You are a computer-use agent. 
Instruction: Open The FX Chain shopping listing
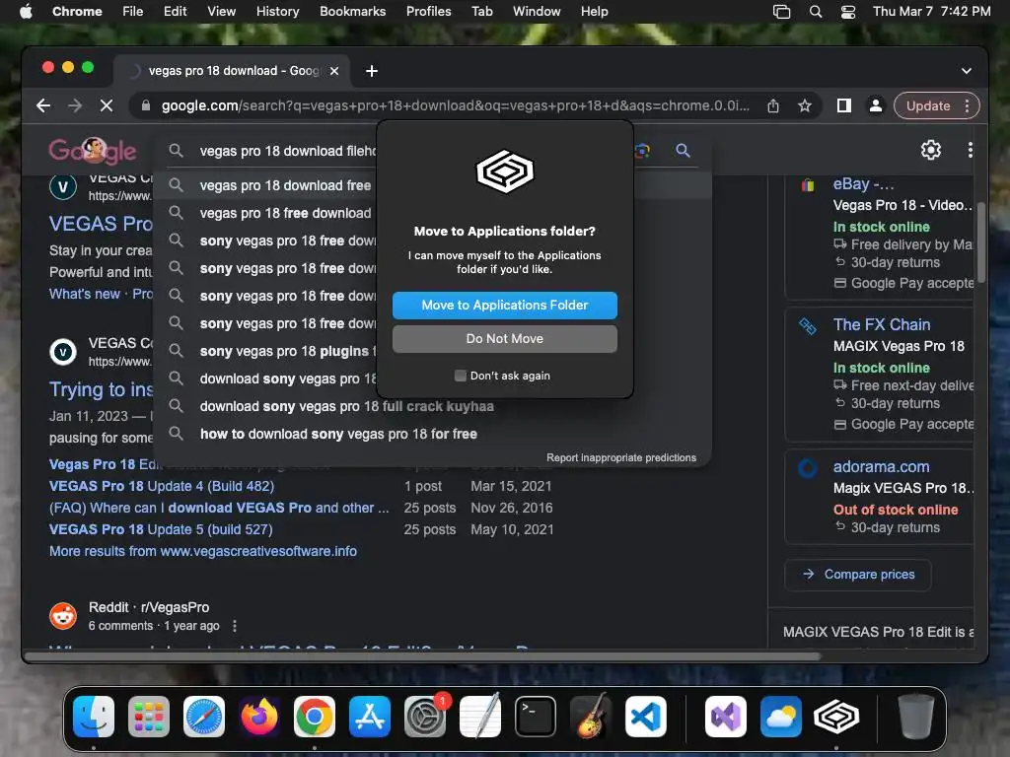pyautogui.click(x=881, y=324)
